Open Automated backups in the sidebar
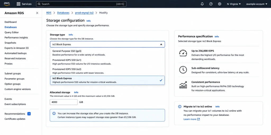 [16, 53]
